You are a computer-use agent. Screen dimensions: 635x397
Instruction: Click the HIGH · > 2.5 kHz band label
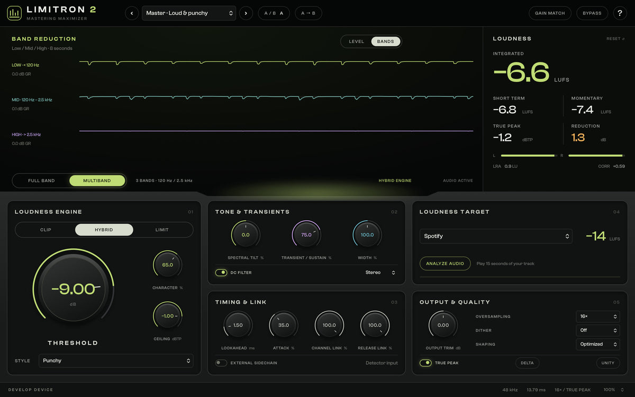coord(26,134)
